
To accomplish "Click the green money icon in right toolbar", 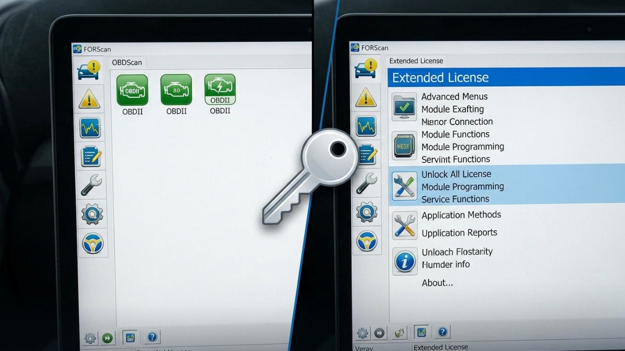I will (399, 332).
